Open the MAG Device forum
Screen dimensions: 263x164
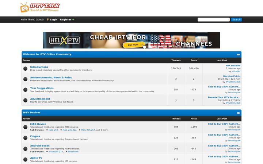(x=38, y=124)
